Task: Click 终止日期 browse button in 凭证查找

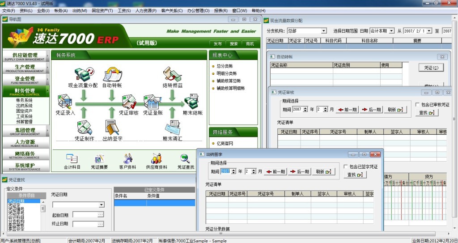Action: (x=101, y=224)
